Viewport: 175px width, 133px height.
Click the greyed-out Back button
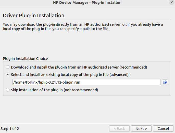pyautogui.click(x=119, y=129)
